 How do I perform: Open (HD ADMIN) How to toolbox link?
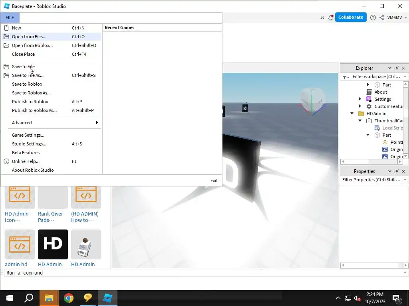[x=85, y=217]
